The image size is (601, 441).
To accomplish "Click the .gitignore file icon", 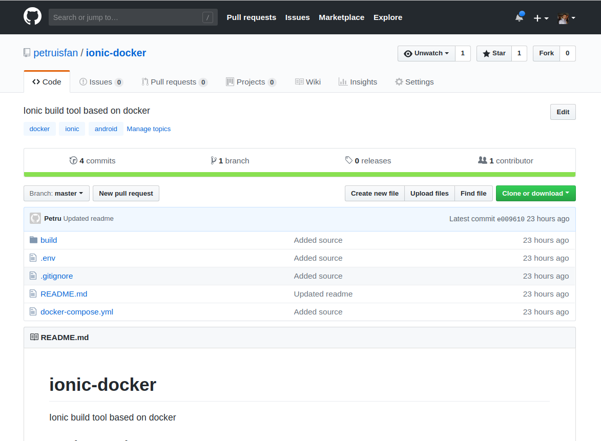I will (33, 276).
